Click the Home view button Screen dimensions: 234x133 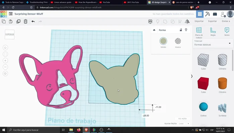click(x=5, y=48)
